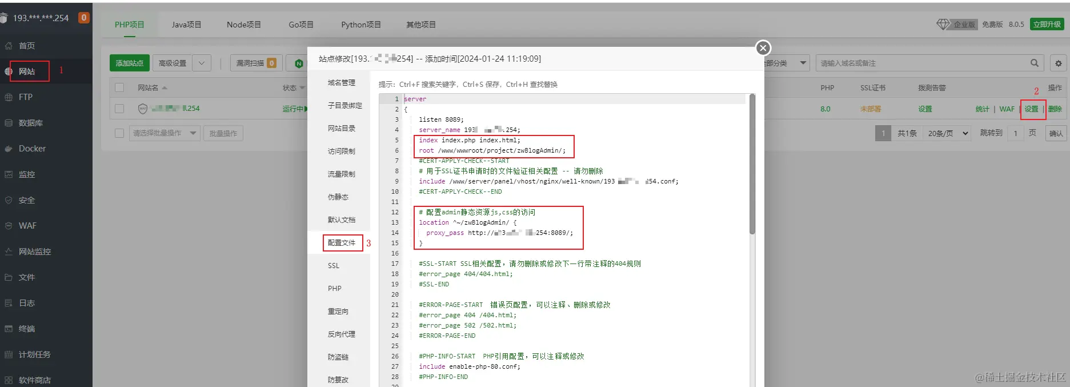Switch to 其他项目 tab
Image resolution: width=1070 pixels, height=387 pixels.
click(x=421, y=25)
